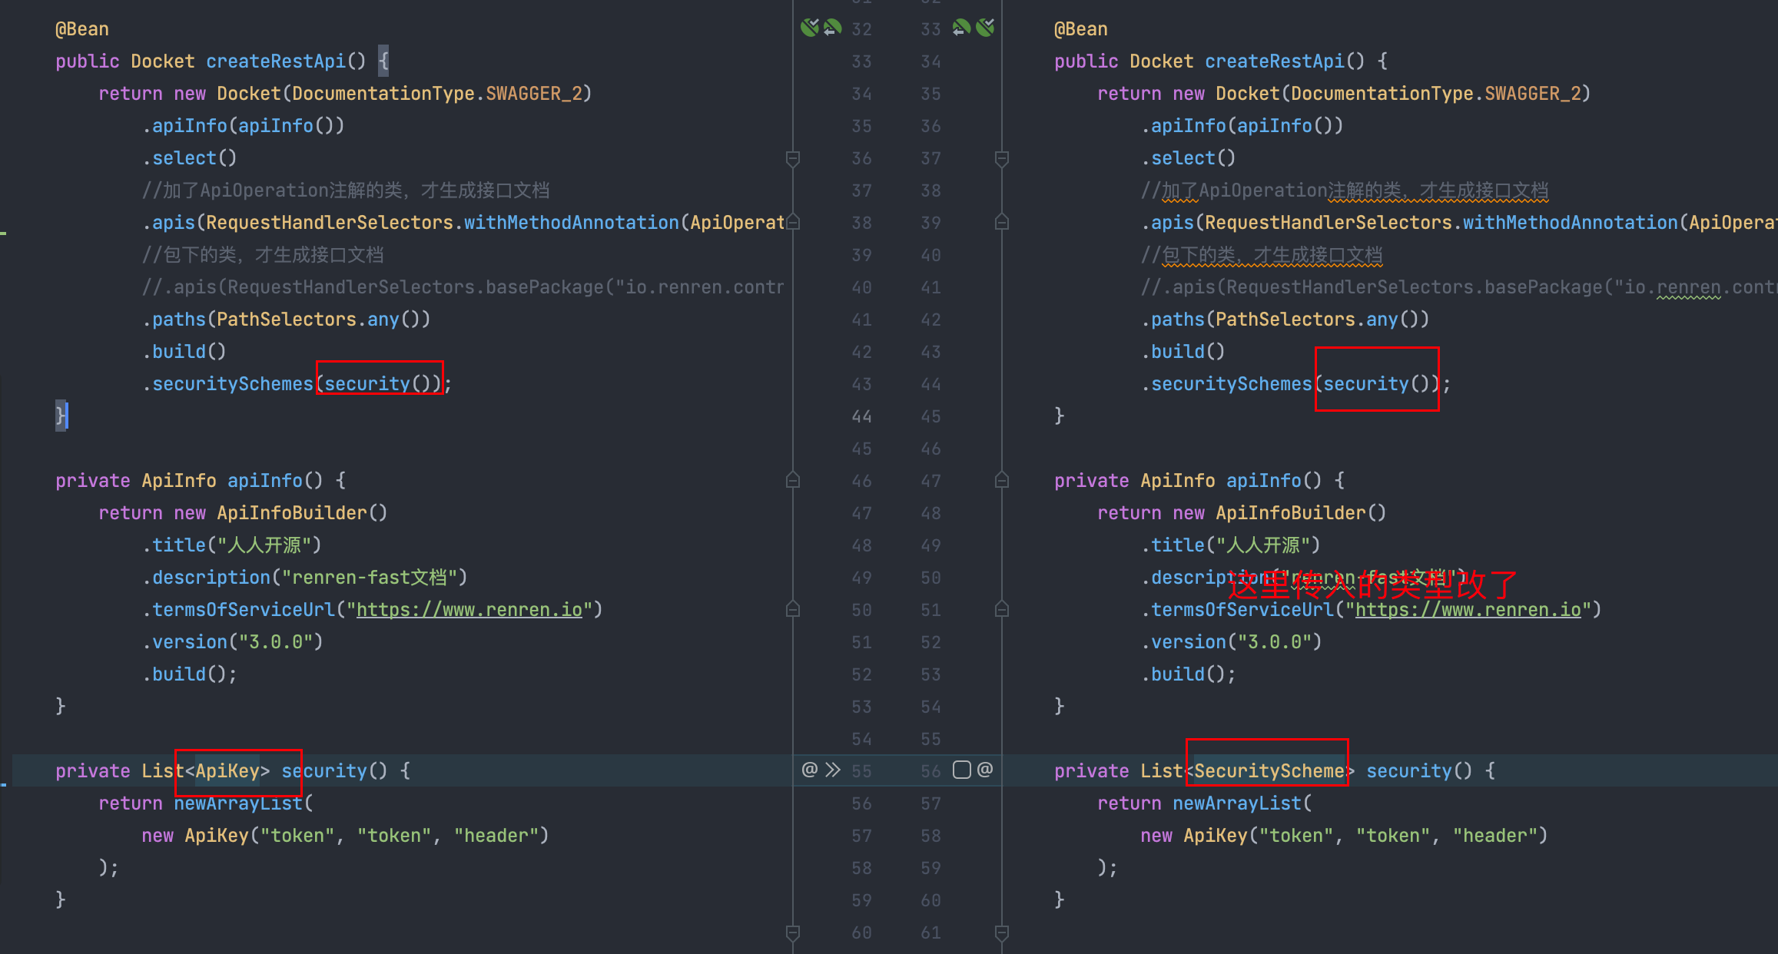
Task: Click private ApiInfo apiInfo() declaration in right pane
Action: point(1199,481)
